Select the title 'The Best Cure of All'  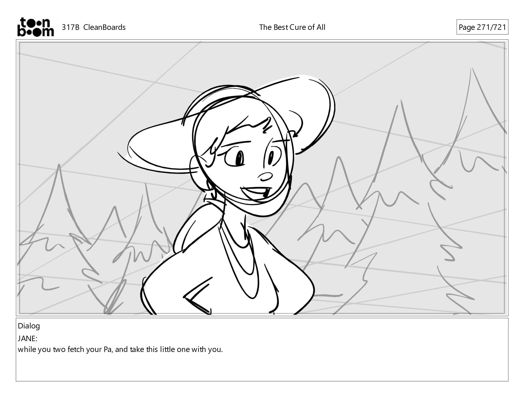click(292, 27)
